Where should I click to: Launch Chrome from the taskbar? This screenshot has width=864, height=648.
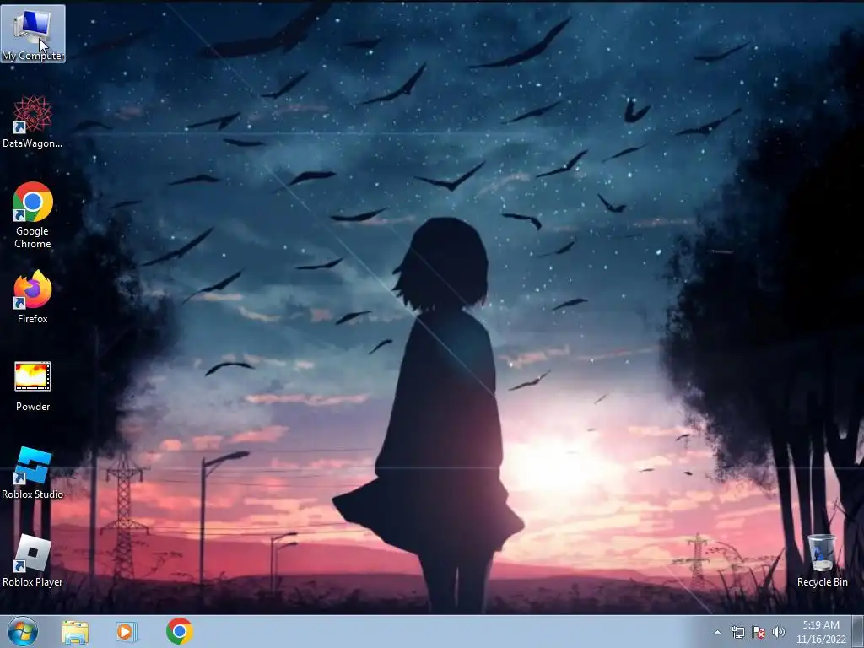click(179, 631)
